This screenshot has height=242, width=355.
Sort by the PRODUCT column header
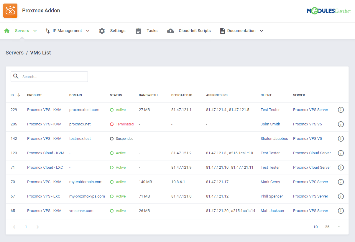pos(34,95)
